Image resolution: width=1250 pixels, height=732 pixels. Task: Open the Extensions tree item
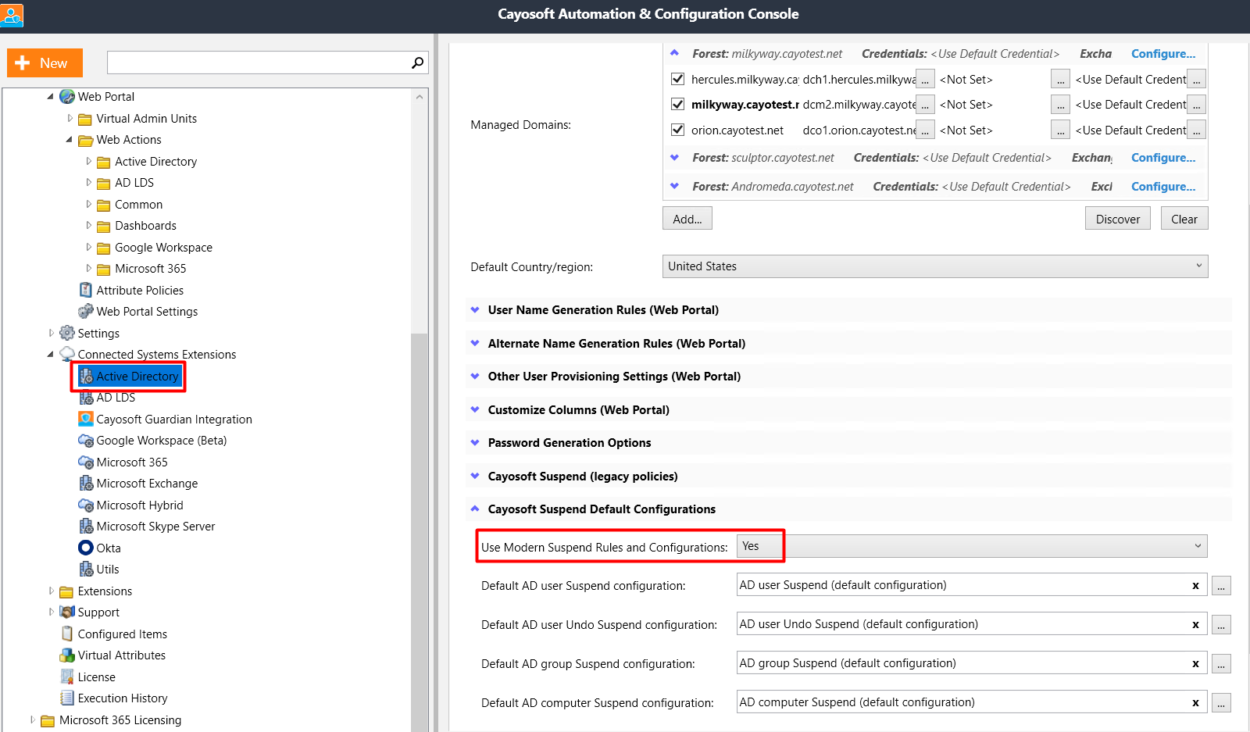105,591
